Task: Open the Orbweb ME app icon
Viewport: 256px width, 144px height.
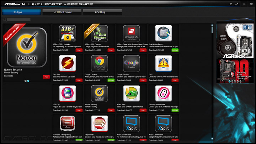Action: (132, 33)
